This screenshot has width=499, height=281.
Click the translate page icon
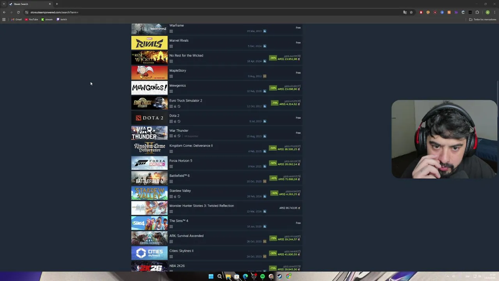(x=405, y=12)
